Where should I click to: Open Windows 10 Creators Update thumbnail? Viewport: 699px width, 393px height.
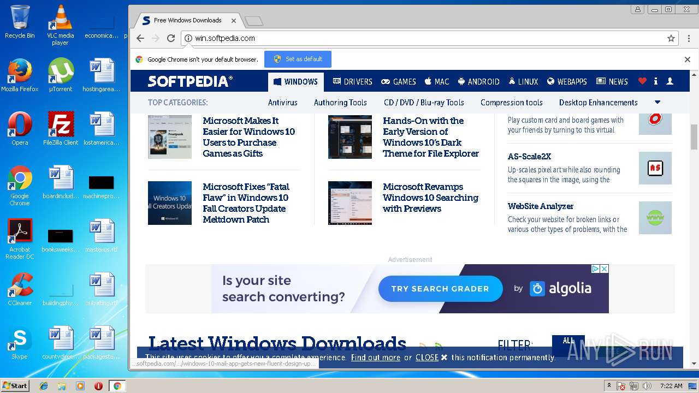tap(170, 203)
